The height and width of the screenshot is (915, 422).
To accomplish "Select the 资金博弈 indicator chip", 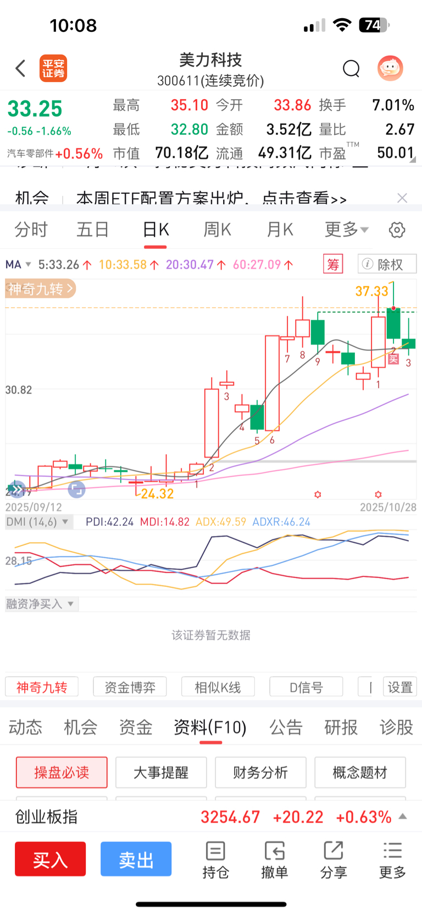I will tap(130, 687).
